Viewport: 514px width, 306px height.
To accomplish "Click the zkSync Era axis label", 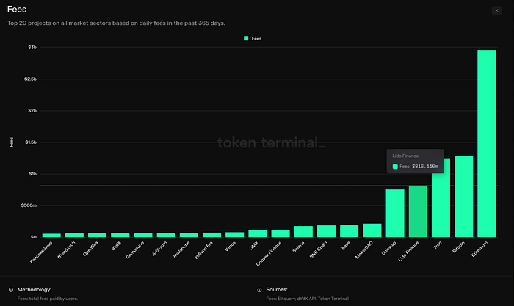I will coord(203,250).
